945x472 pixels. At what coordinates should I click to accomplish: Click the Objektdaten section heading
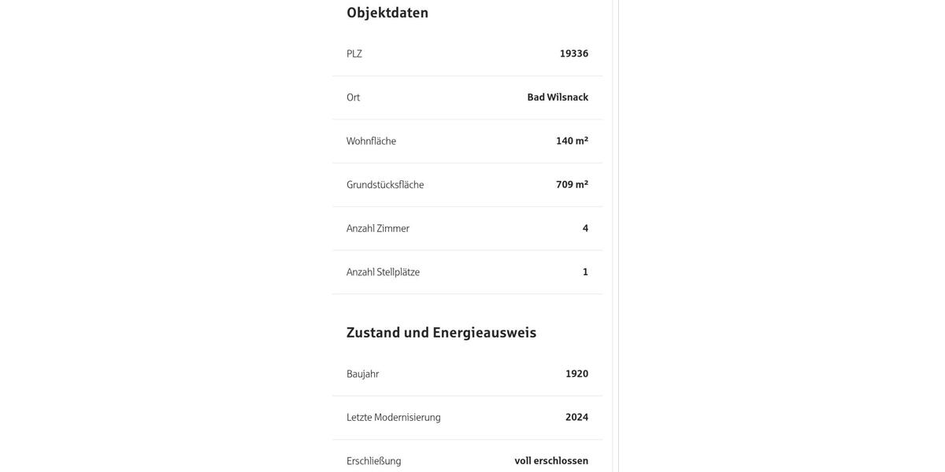coord(387,13)
